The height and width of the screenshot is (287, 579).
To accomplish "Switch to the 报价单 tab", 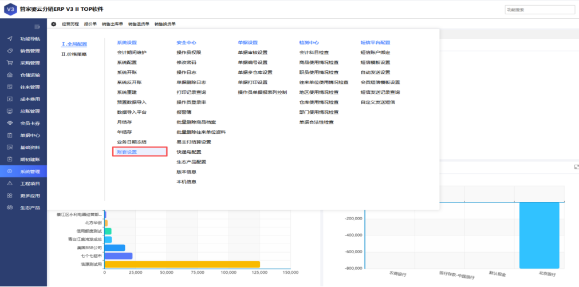I will pos(90,24).
